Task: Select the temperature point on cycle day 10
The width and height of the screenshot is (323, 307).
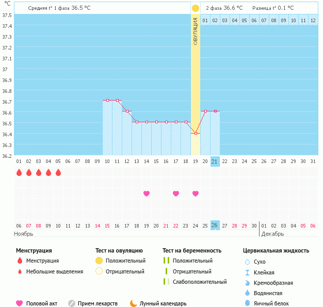Action: 107,100
